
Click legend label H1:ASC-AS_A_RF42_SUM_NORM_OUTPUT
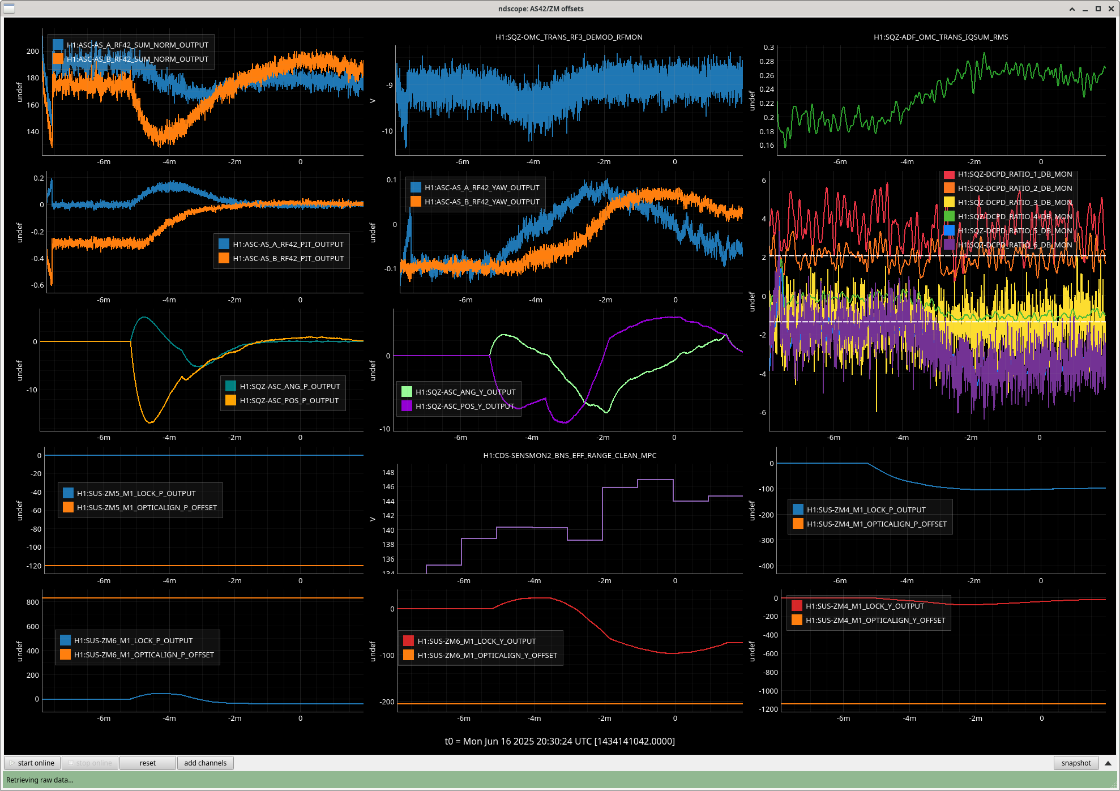(138, 45)
